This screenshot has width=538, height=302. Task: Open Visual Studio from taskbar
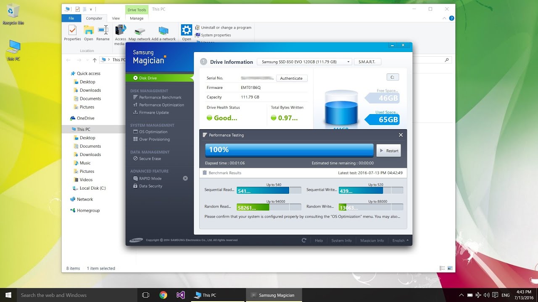(x=181, y=295)
